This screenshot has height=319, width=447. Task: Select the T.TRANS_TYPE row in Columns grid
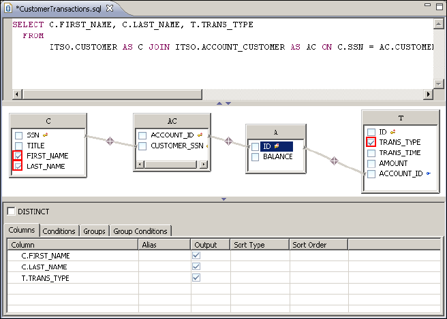tap(223, 278)
